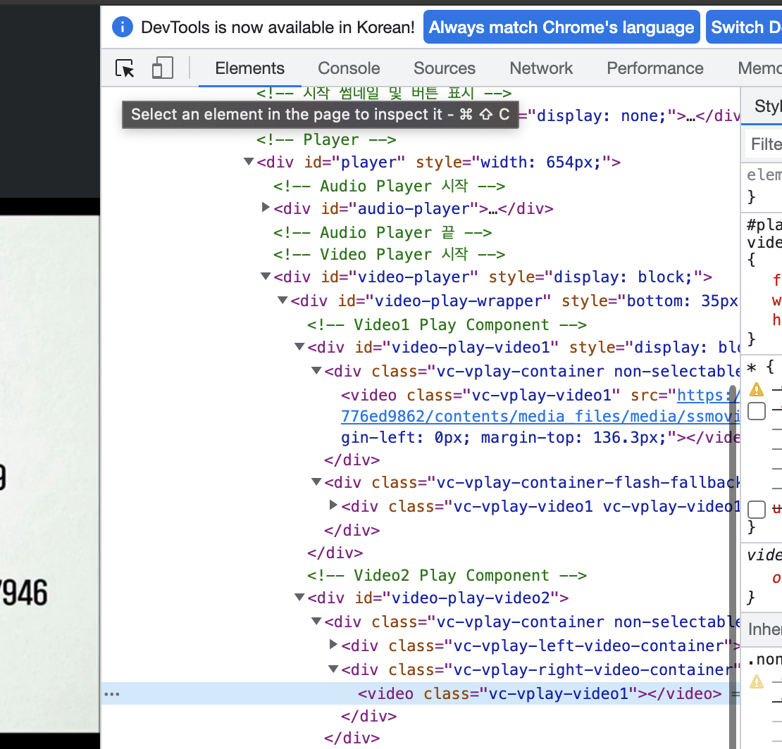Click the Switch DevTools language button

tap(744, 27)
